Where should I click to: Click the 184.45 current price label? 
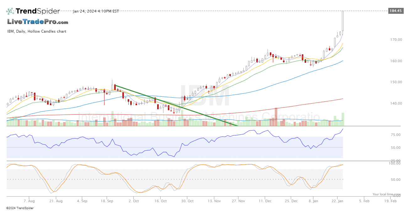(x=395, y=11)
